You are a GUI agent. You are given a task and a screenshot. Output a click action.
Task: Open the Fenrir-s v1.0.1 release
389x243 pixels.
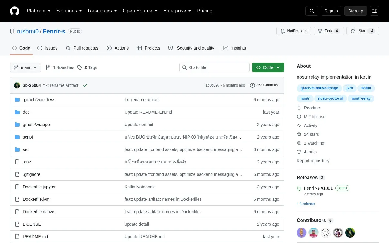(318, 188)
